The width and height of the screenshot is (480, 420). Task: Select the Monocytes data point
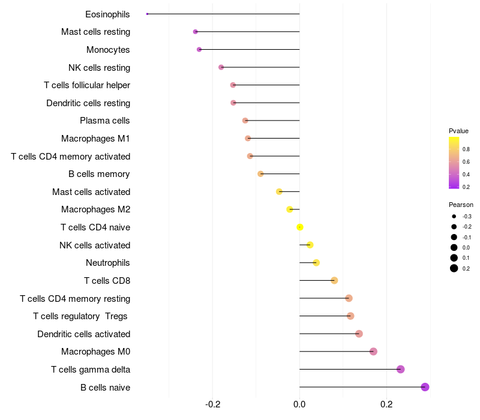199,50
